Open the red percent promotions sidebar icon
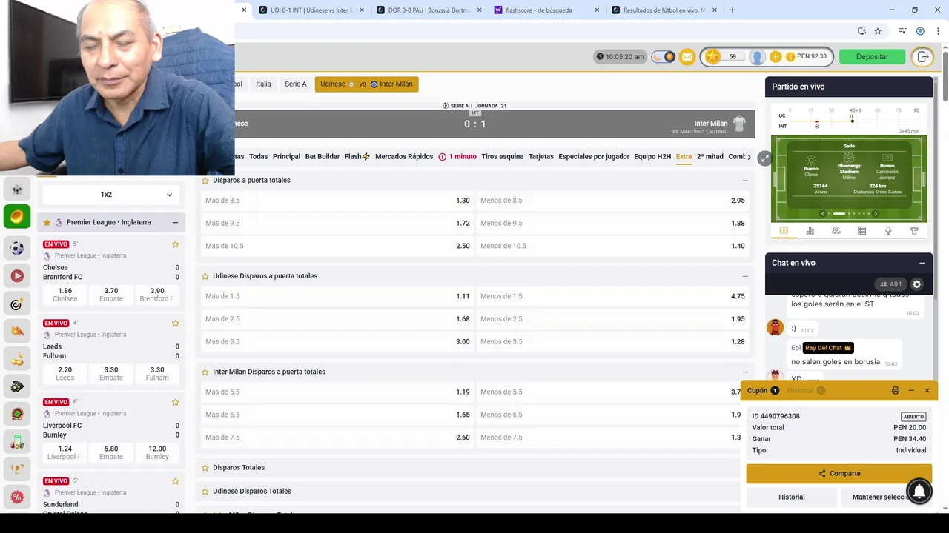949x533 pixels. [x=17, y=497]
